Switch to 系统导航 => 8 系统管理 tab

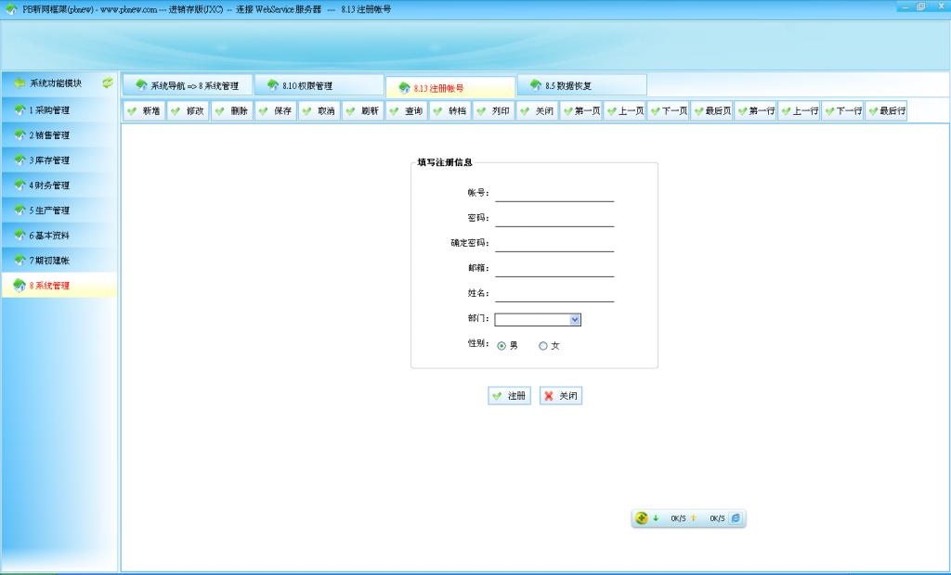188,85
